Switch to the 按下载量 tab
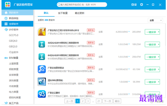 click(x=63, y=13)
